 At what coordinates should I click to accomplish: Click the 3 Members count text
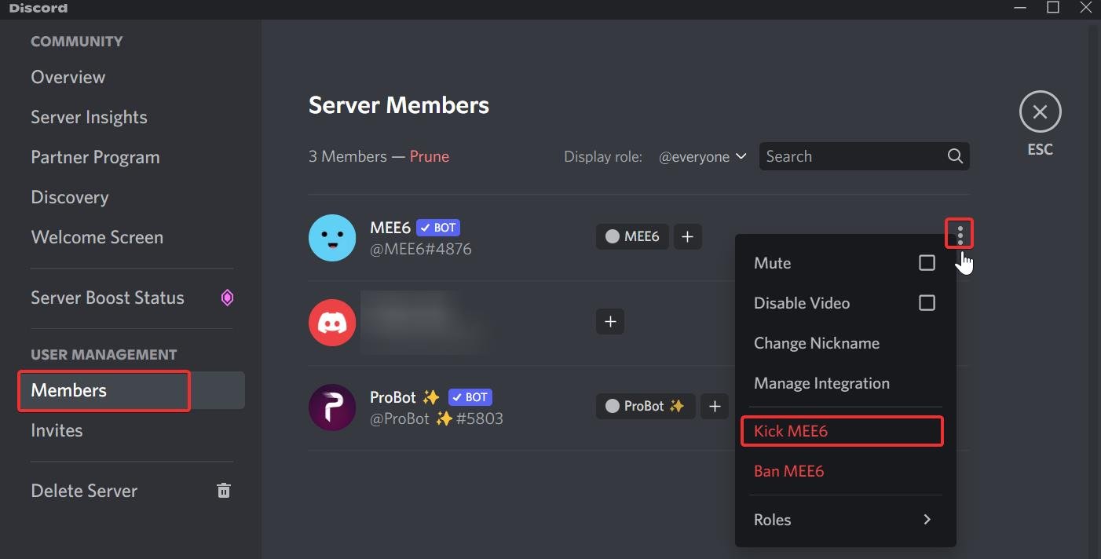[348, 156]
